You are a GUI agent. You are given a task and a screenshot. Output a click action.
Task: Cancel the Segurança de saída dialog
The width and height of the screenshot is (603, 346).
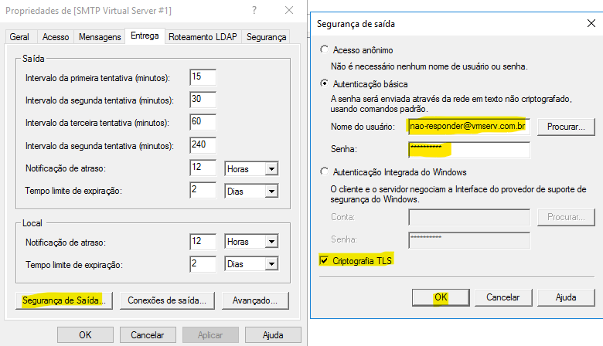click(503, 297)
